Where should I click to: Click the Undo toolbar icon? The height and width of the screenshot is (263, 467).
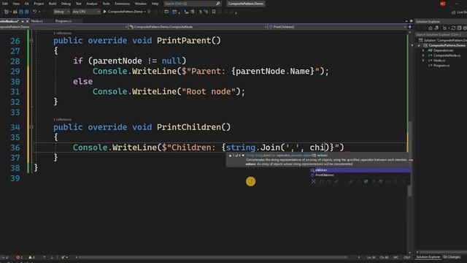pyautogui.click(x=34, y=12)
